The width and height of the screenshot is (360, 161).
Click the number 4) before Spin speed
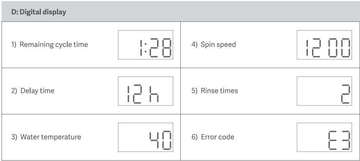point(195,44)
